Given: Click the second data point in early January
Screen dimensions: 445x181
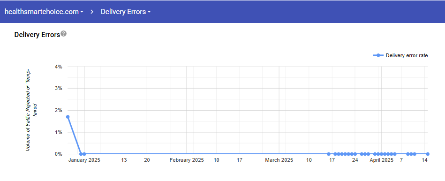Looking at the screenshot, I should pyautogui.click(x=81, y=154).
